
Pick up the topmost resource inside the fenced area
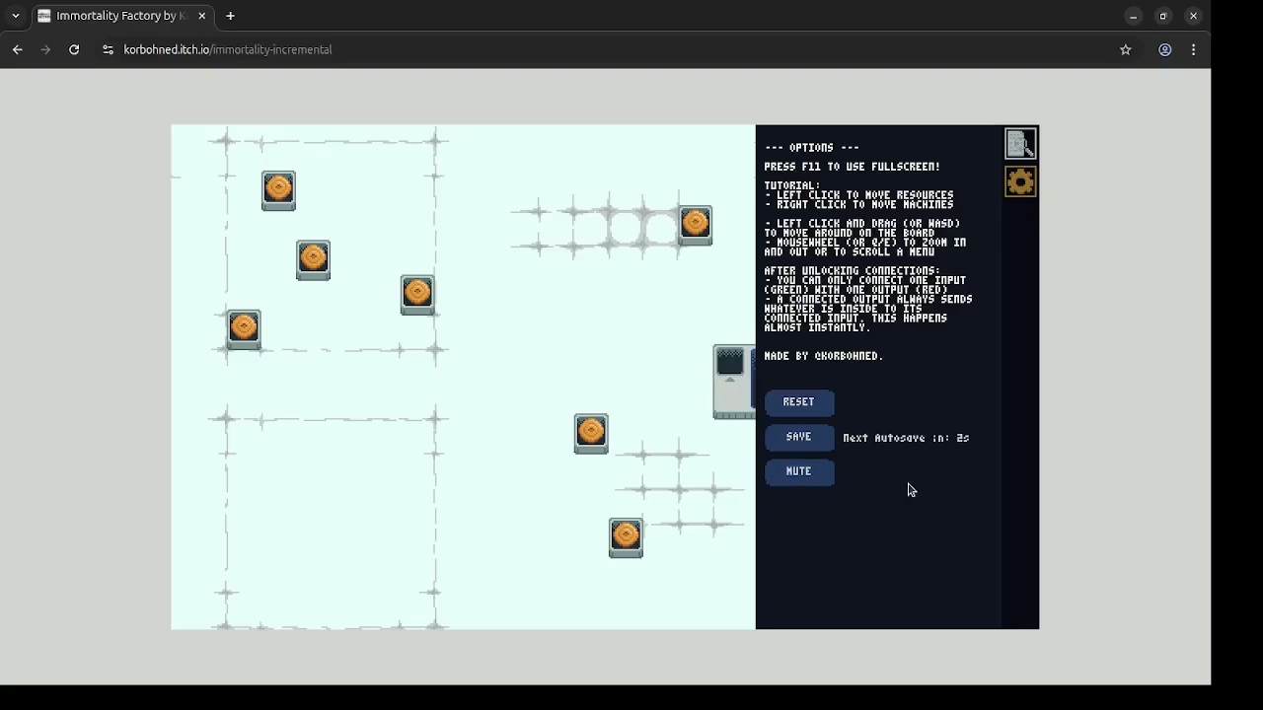coord(278,189)
